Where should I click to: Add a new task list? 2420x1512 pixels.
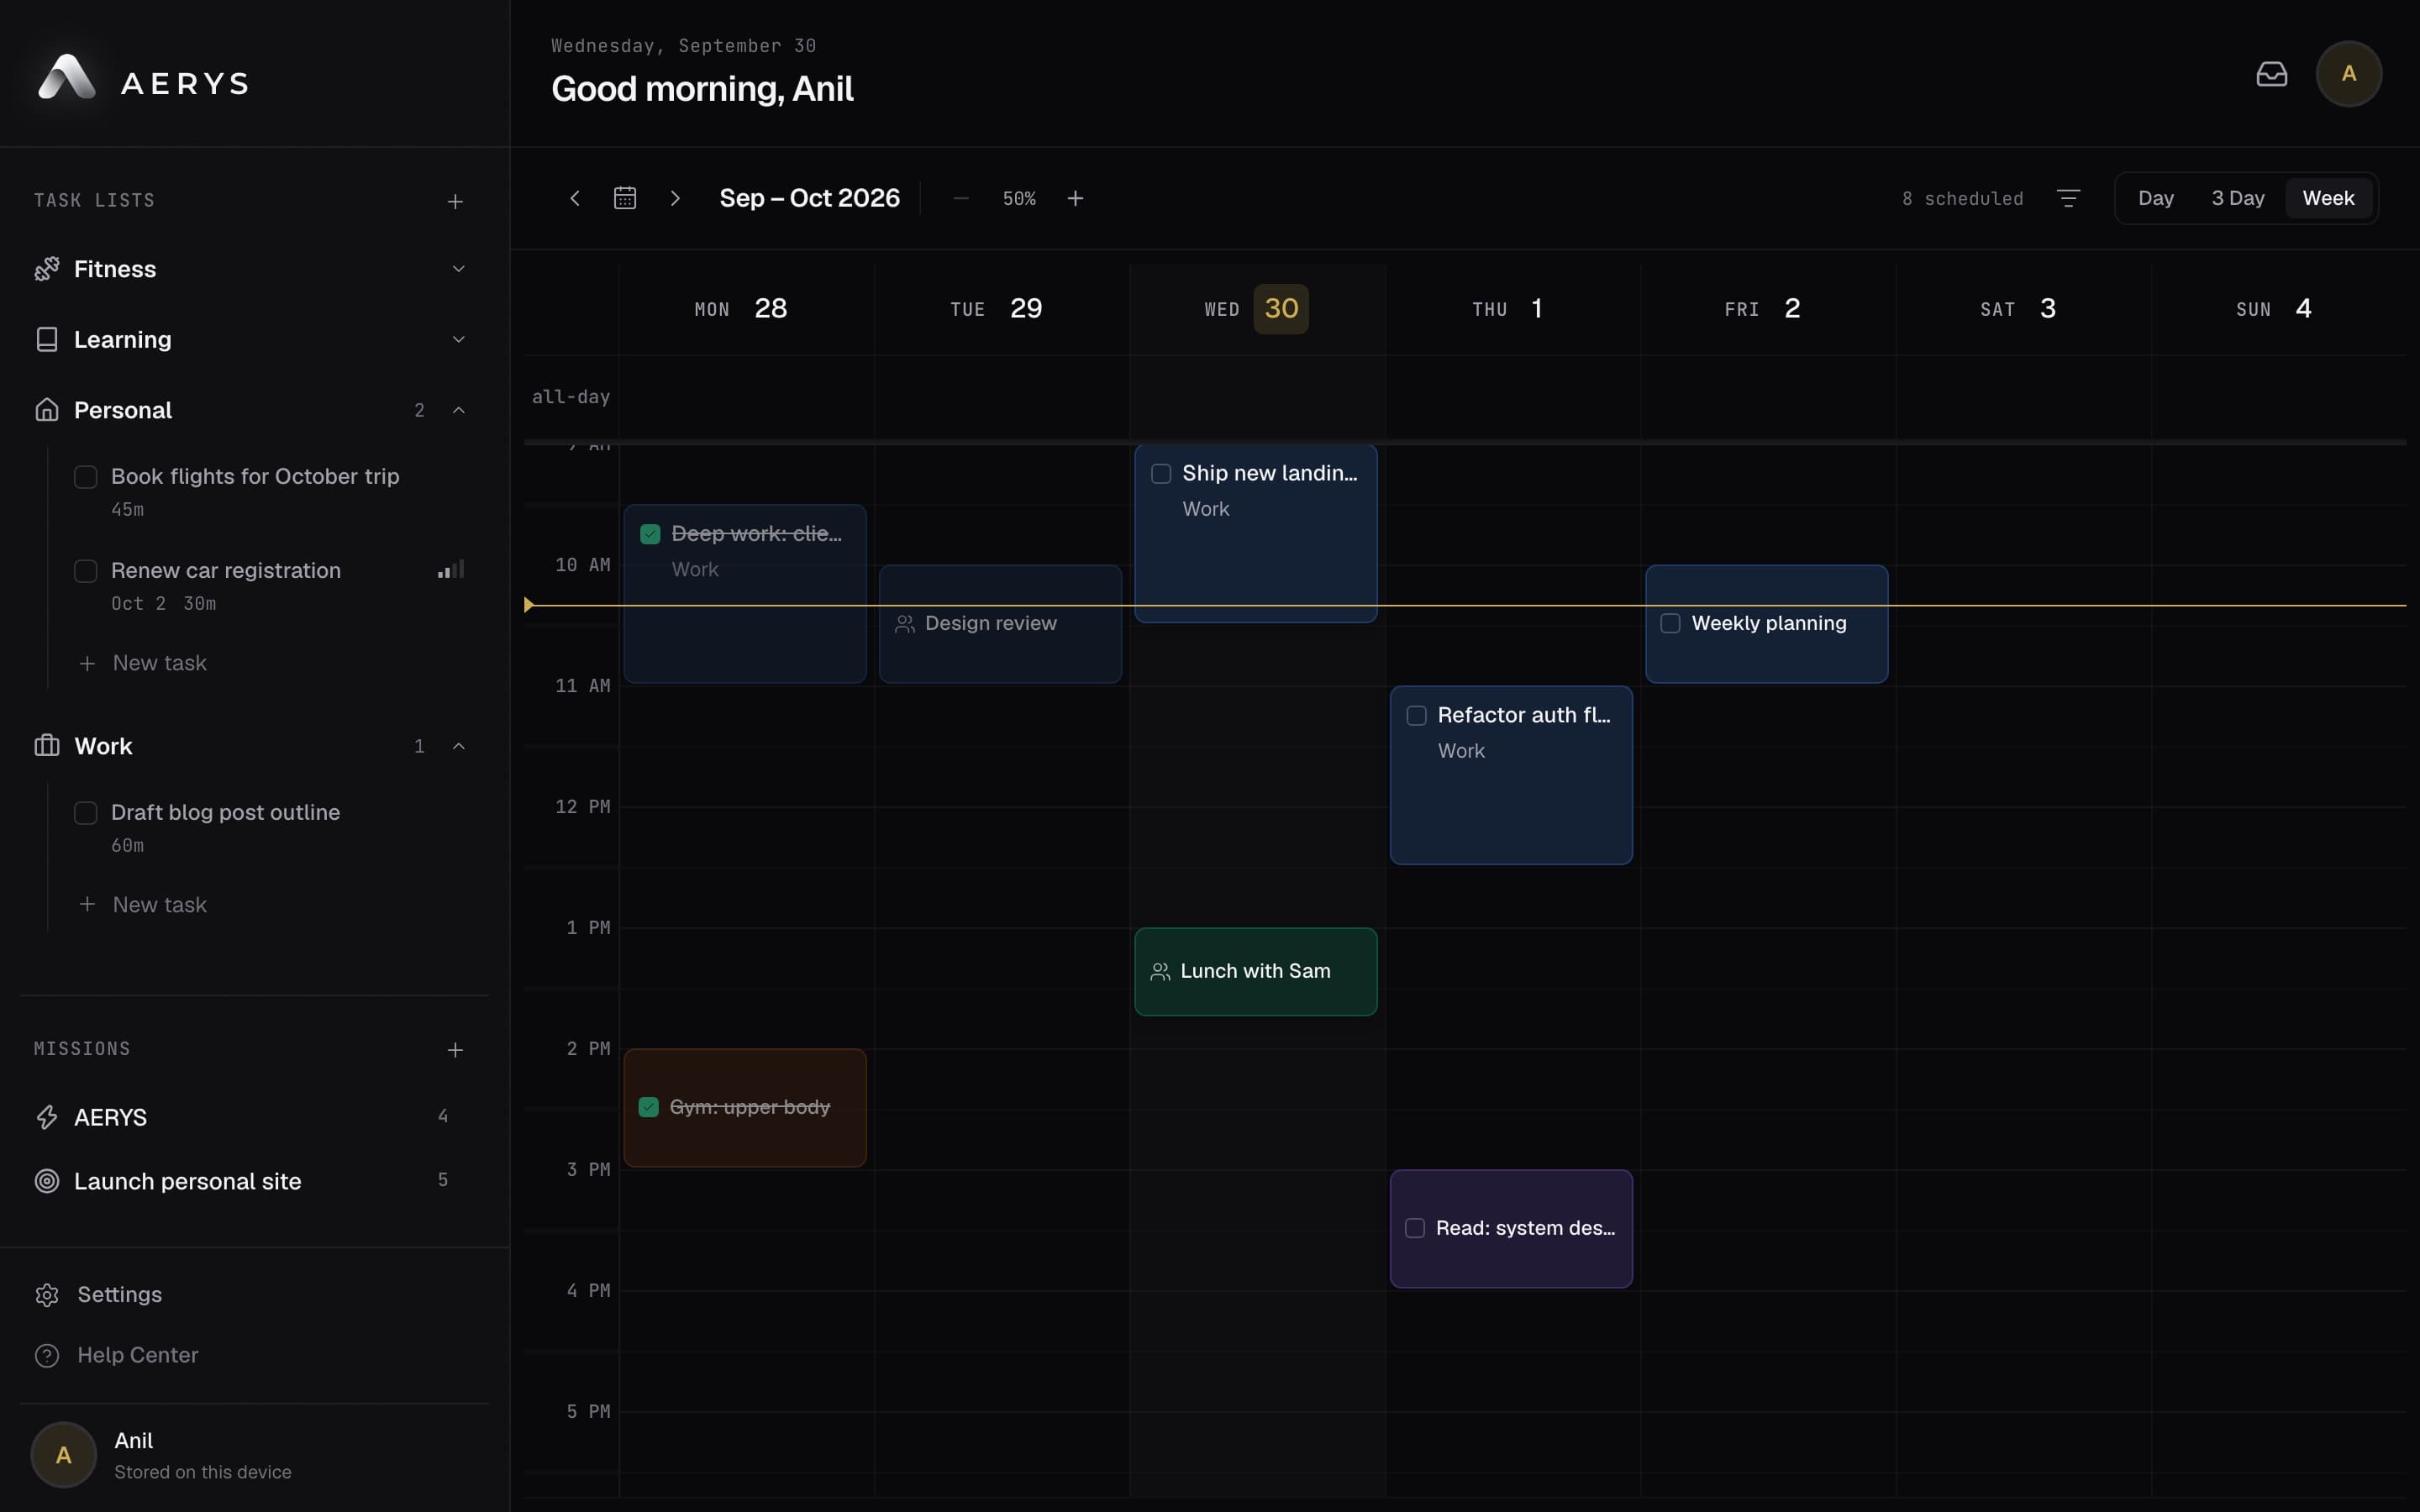[455, 201]
